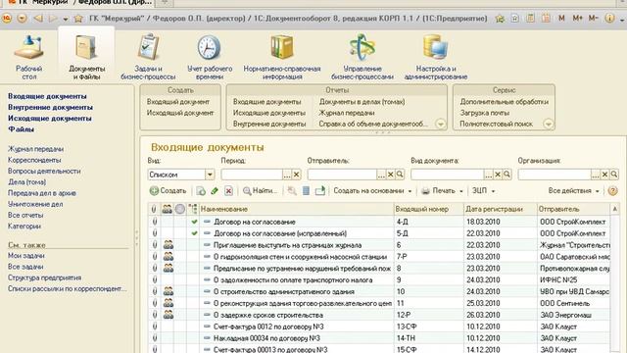Click the cancel search icon after Найти
Image resolution: width=627 pixels, height=353 pixels.
292,191
